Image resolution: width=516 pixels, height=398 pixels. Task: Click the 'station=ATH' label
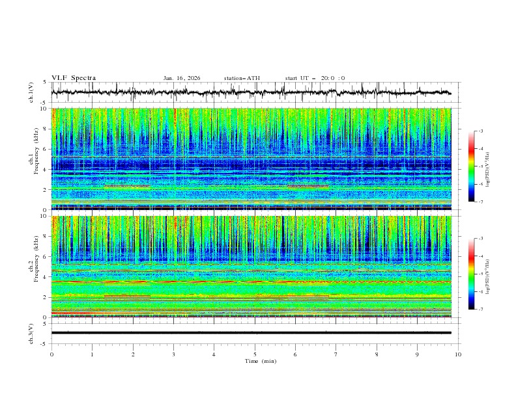(242, 78)
